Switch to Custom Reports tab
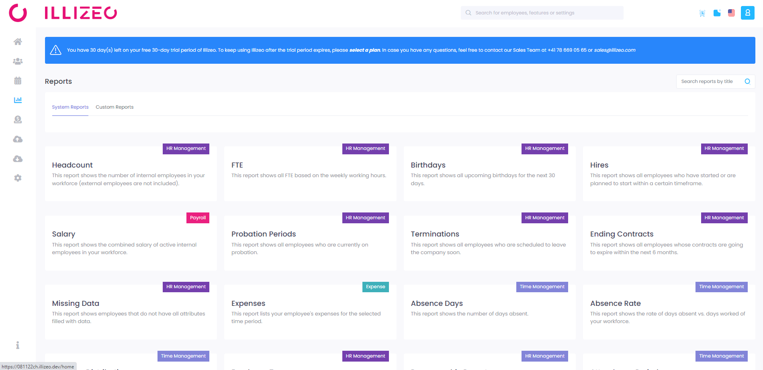This screenshot has width=763, height=370. [115, 107]
